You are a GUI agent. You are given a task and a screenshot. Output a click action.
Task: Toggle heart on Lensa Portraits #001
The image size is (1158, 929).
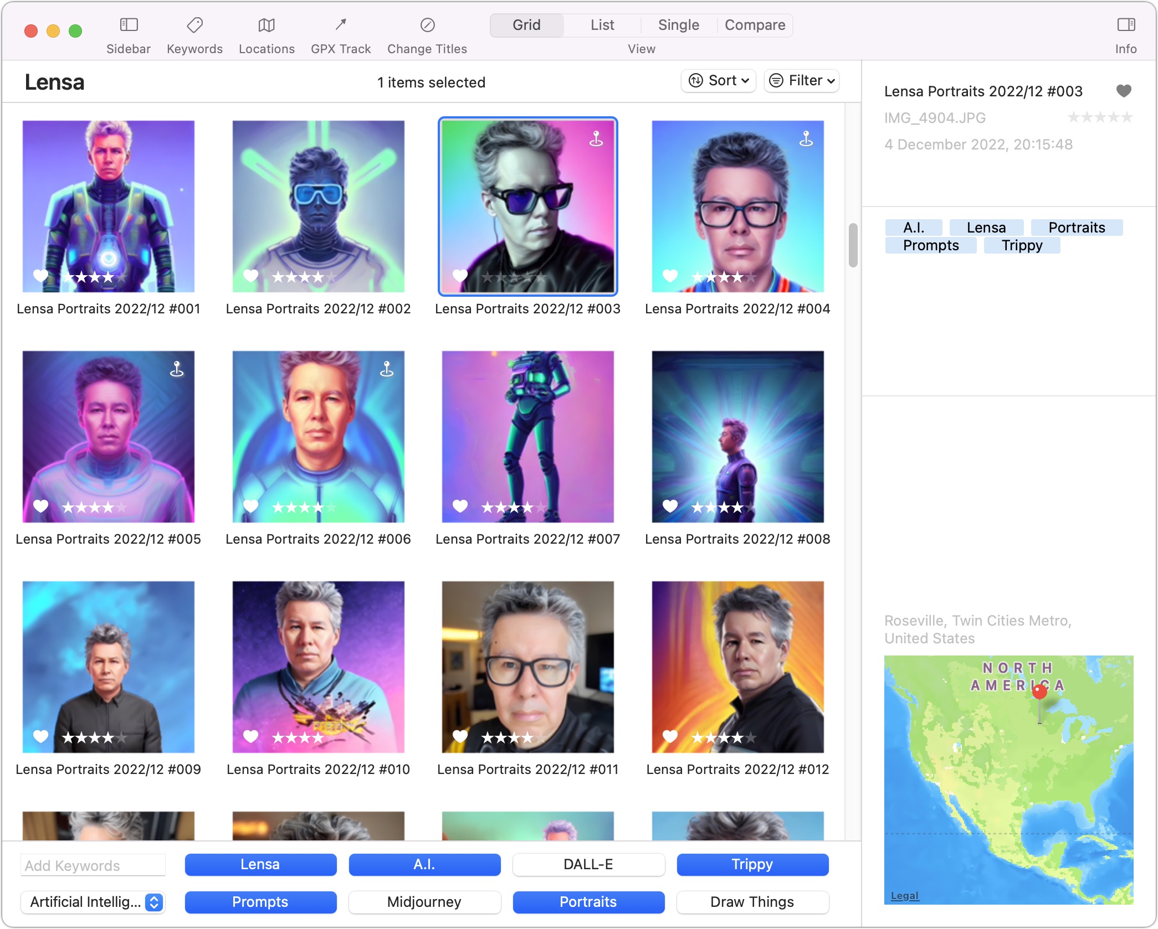(40, 275)
